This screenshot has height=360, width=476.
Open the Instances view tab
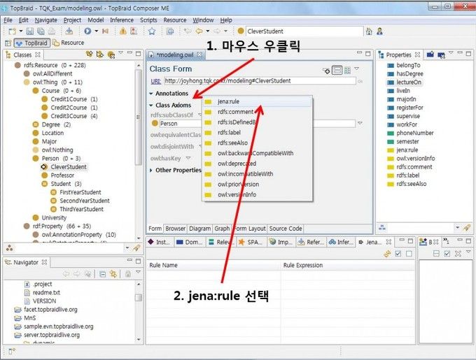[x=160, y=242]
